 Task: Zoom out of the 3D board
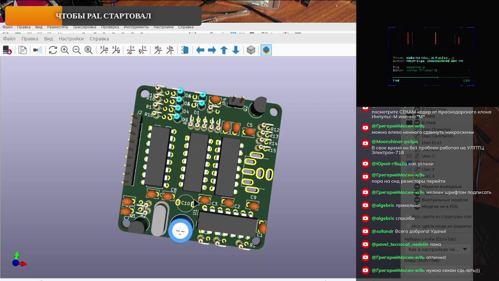76,50
